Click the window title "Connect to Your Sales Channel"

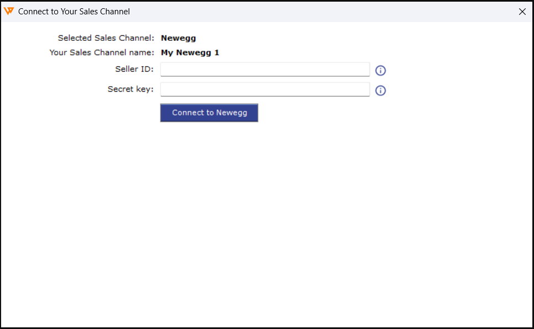point(74,12)
